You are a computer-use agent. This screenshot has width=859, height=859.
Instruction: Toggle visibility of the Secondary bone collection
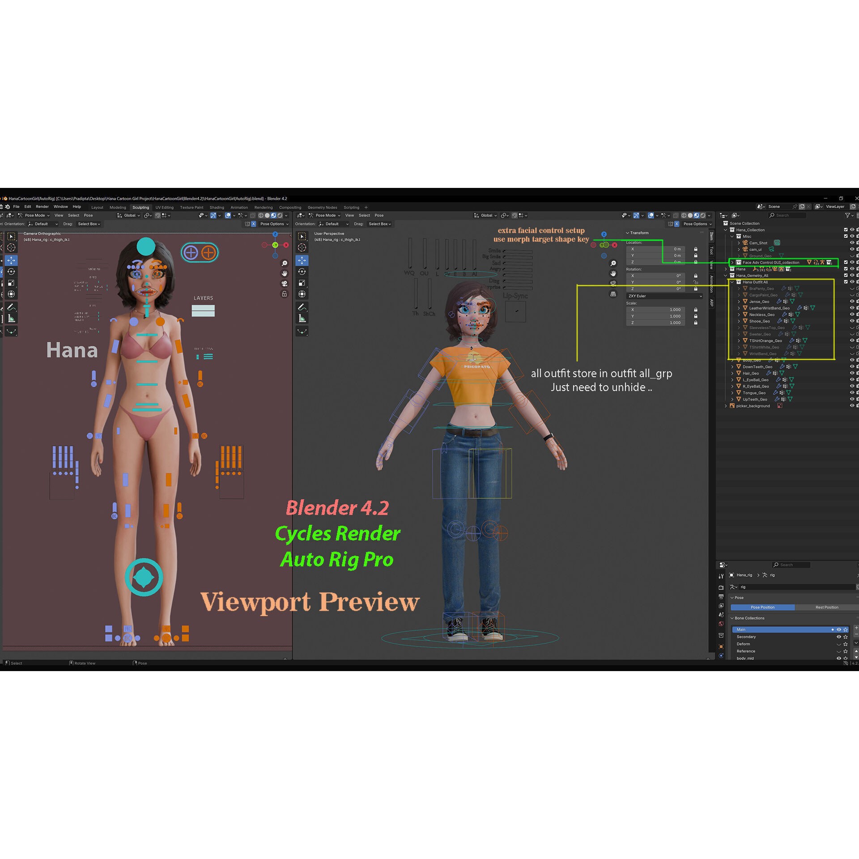[x=839, y=637]
